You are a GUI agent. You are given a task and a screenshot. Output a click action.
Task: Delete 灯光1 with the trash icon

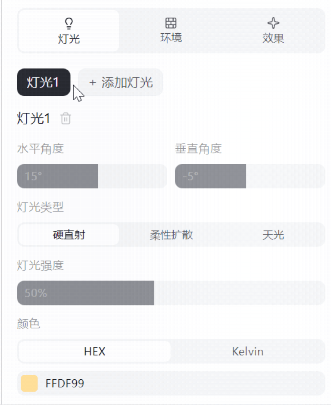point(66,118)
